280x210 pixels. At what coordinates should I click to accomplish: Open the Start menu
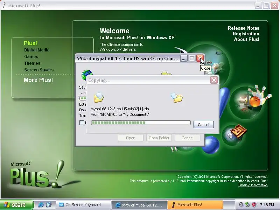[x=16, y=205]
